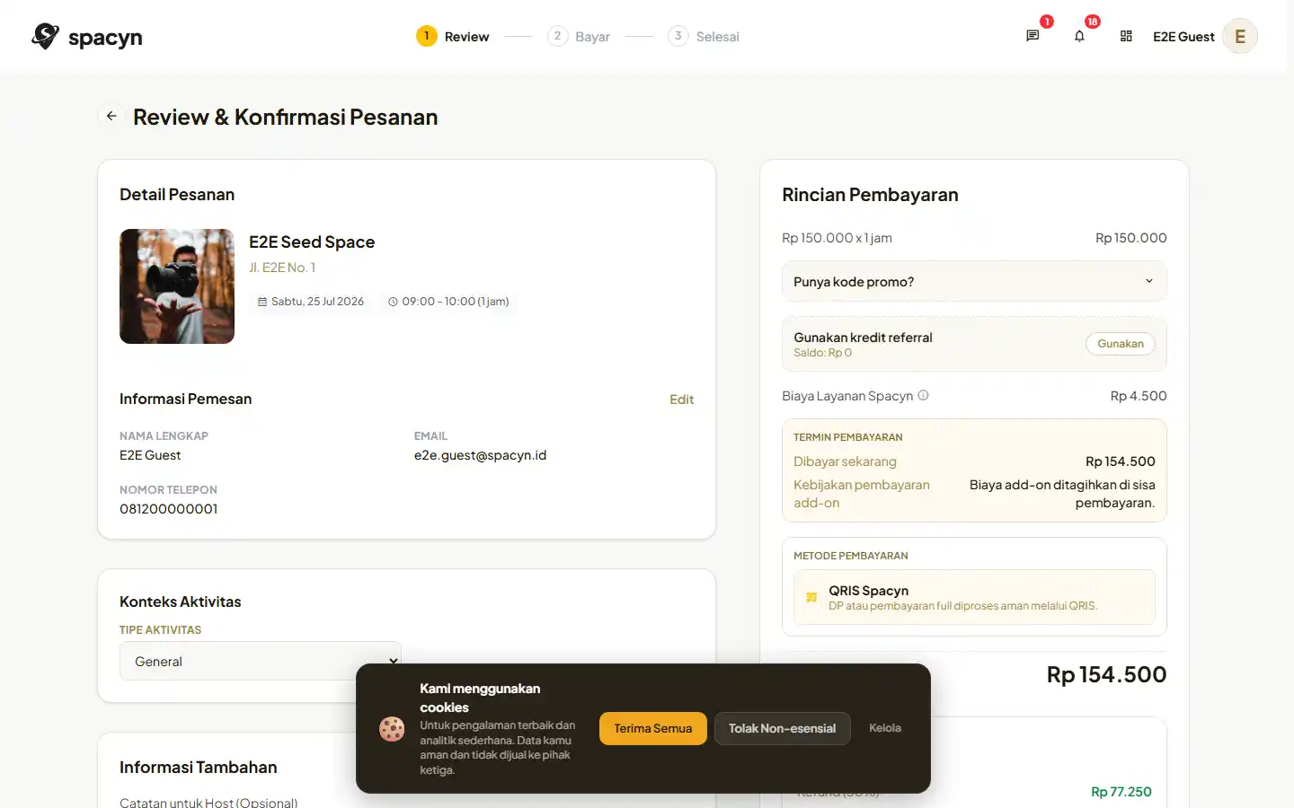Click the phone number 081200000001
This screenshot has width=1294, height=808.
(x=168, y=509)
